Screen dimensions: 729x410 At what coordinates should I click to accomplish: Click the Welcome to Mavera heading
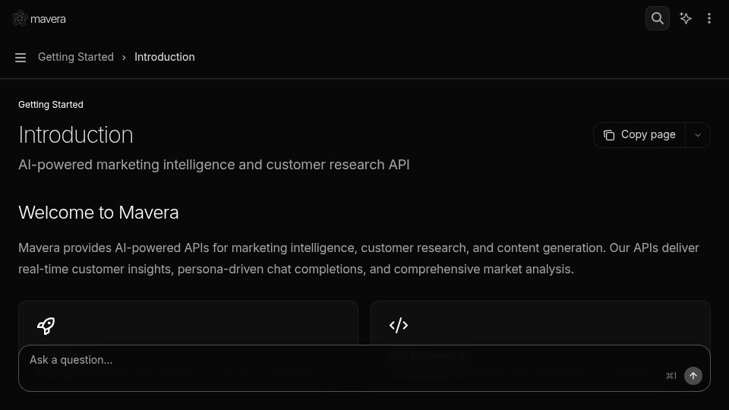[x=99, y=213]
